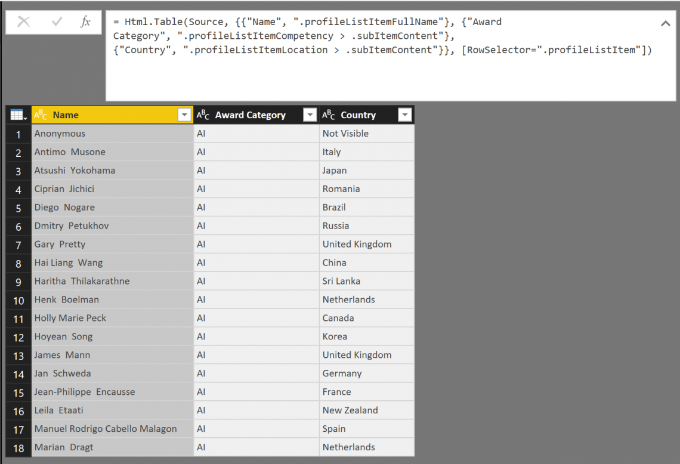Image resolution: width=680 pixels, height=464 pixels.
Task: Click the cell 'Manuel Rodrigo Cabello Malagon'
Action: (112, 428)
